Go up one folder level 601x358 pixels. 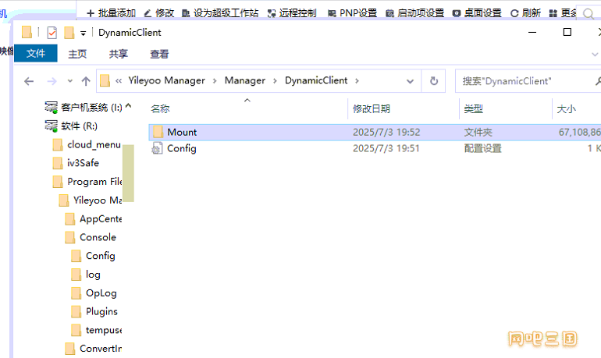86,81
